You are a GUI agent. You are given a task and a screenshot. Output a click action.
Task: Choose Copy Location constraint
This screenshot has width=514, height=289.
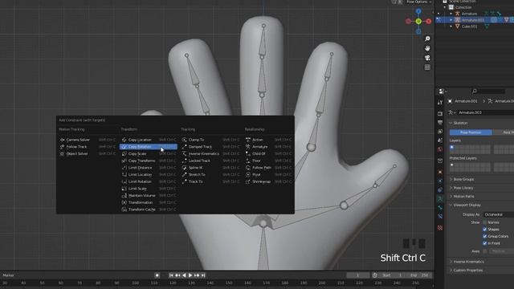coord(148,140)
